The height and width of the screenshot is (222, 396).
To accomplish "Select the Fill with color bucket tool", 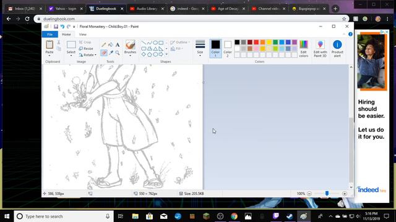I will coord(111,45).
